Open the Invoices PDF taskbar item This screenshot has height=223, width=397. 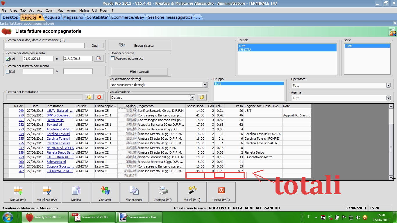click(x=92, y=217)
